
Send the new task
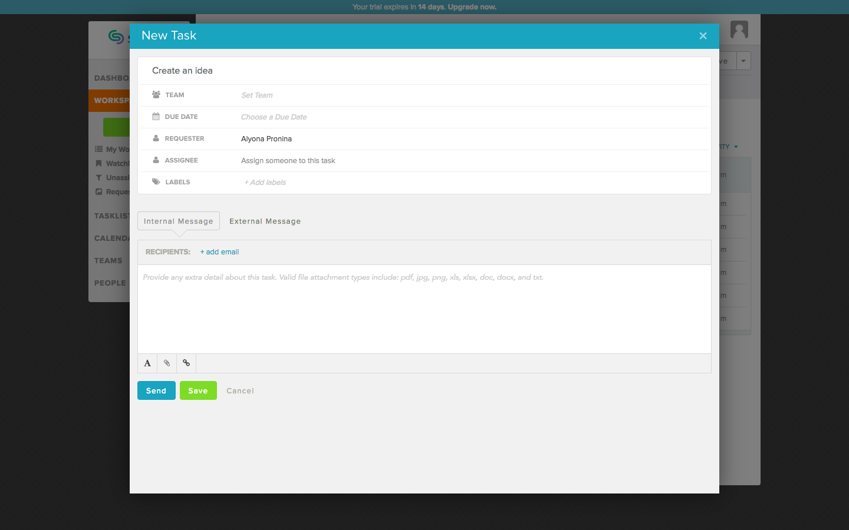[x=156, y=390]
